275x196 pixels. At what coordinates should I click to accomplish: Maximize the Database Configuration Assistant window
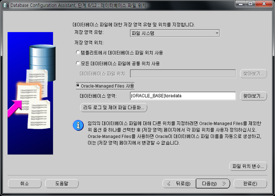251,4
